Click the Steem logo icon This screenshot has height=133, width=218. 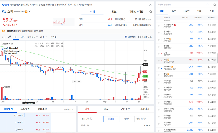pos(4,11)
